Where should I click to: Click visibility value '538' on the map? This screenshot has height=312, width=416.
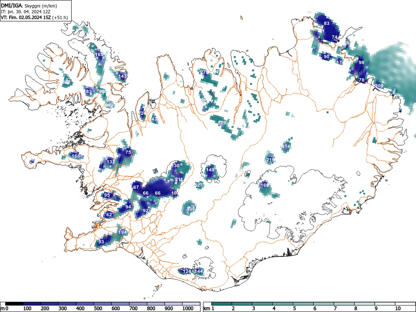[x=191, y=208]
